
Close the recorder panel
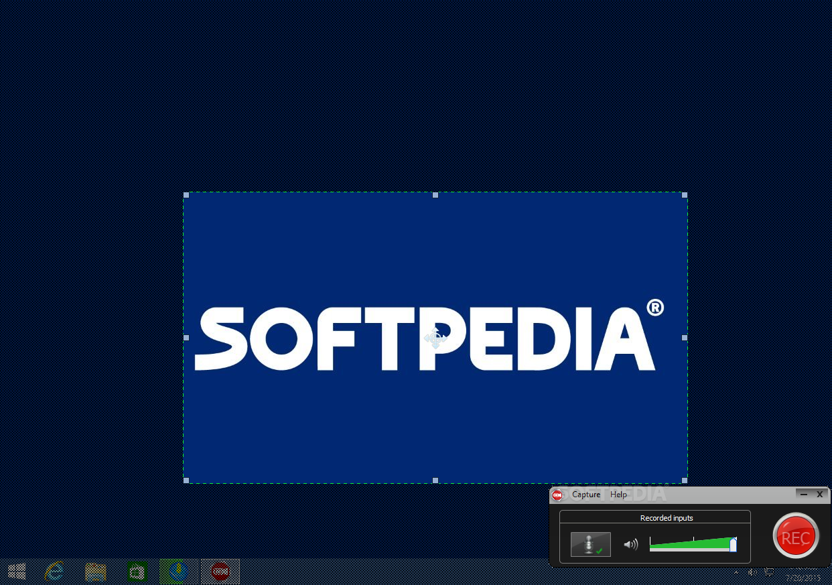point(820,494)
